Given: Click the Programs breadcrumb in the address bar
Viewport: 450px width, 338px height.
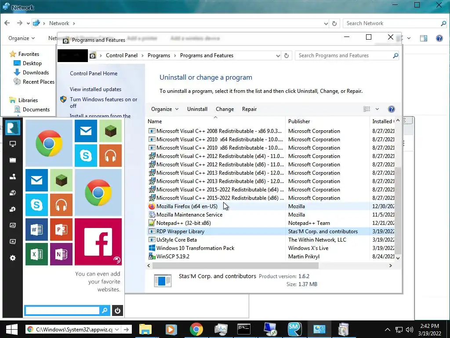Looking at the screenshot, I should pos(159,55).
